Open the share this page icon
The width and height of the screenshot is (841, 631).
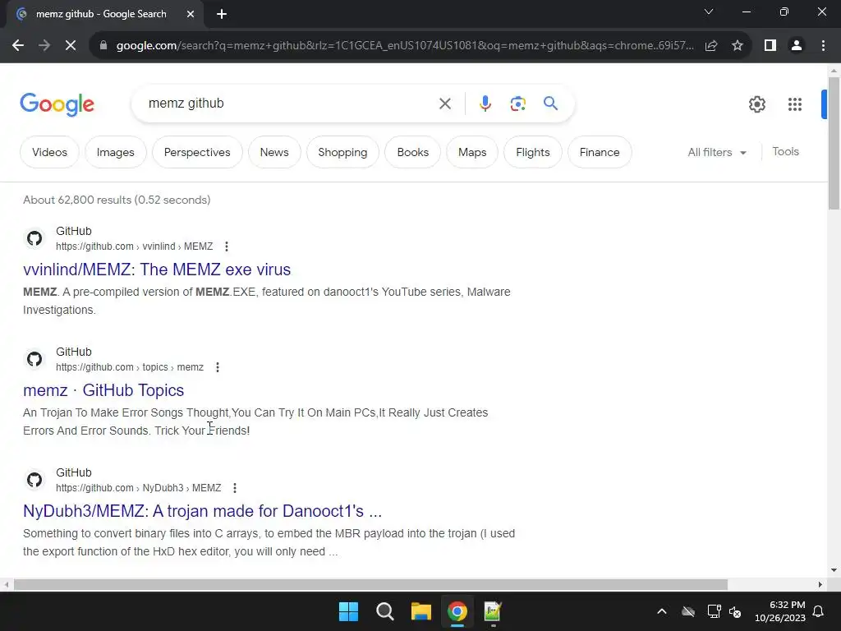(711, 46)
